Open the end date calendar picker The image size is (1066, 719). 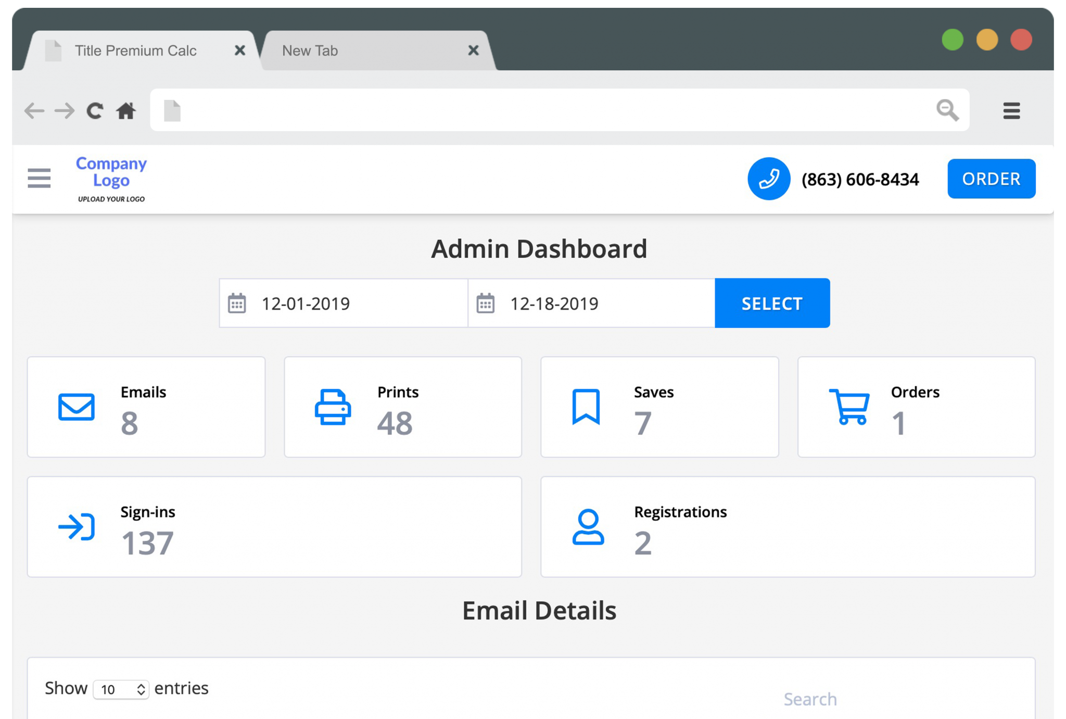(485, 303)
